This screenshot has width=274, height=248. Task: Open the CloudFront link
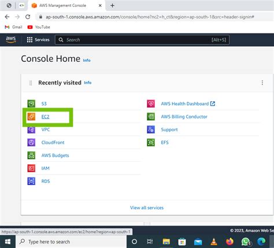(53, 142)
